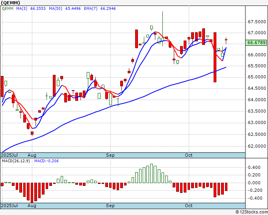Click the 0.400 MACD axis label

click(254, 167)
